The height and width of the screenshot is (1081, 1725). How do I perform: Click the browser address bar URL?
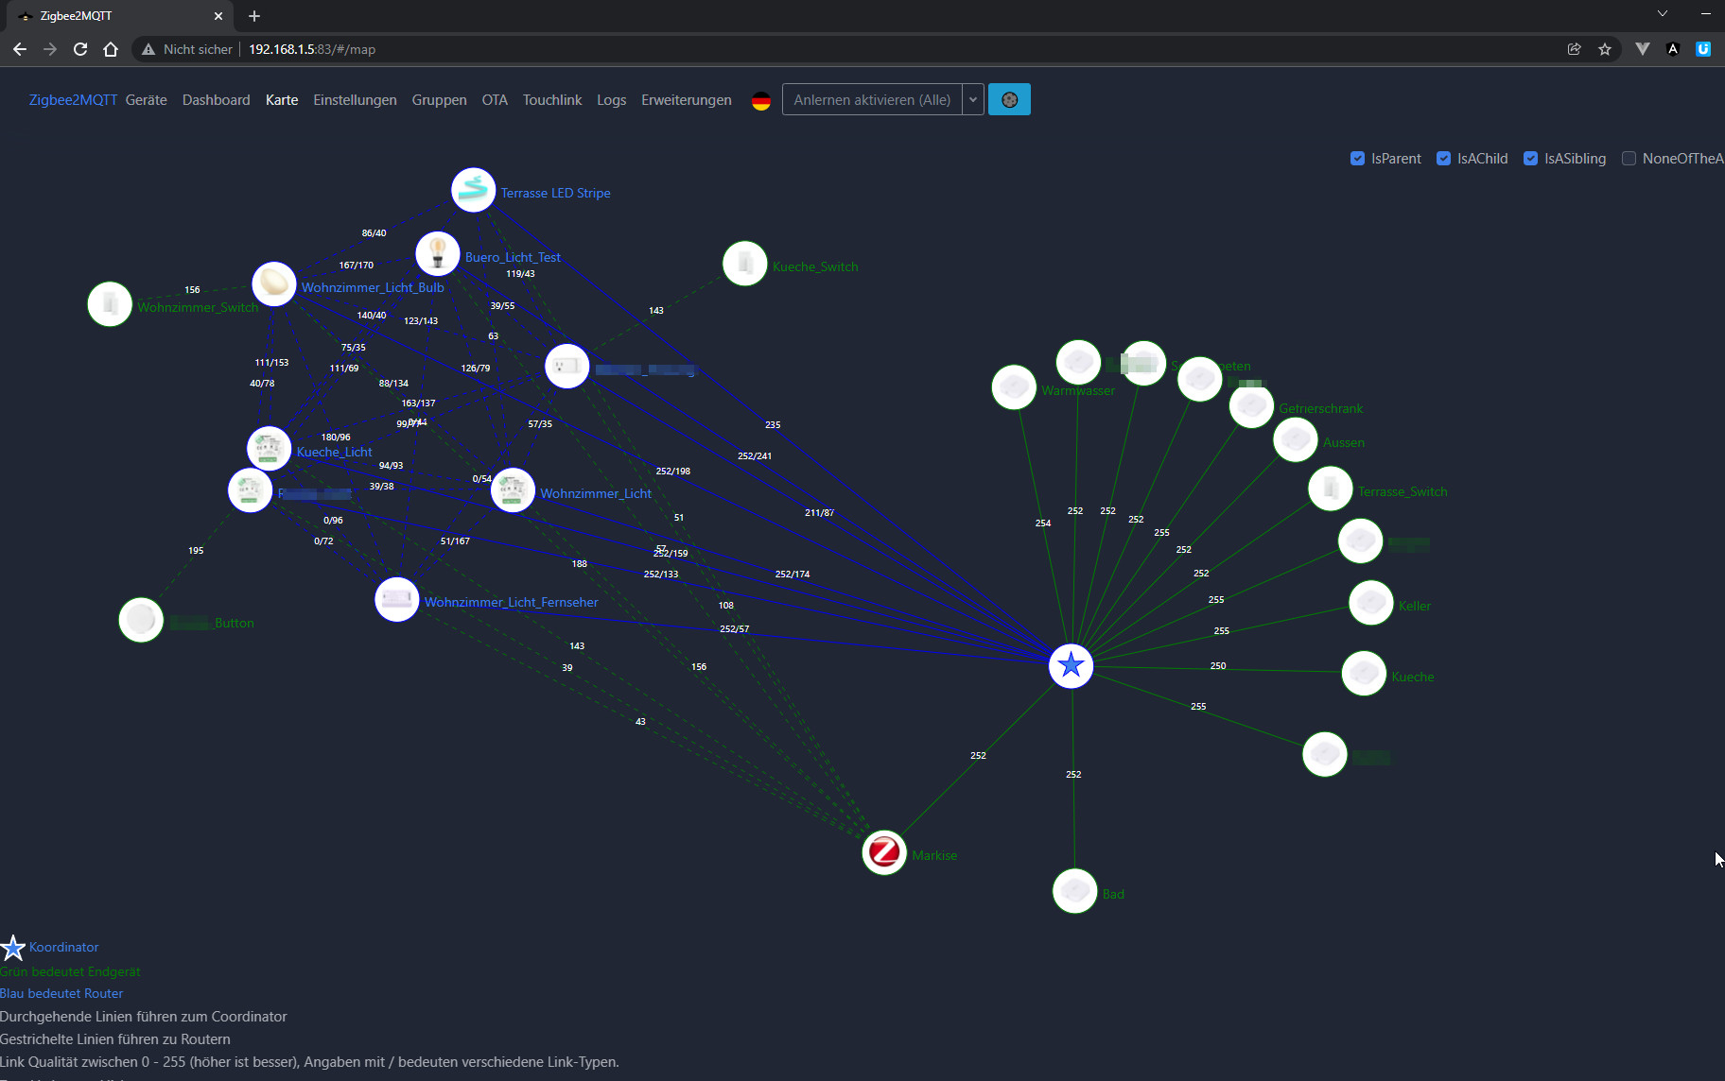point(312,49)
